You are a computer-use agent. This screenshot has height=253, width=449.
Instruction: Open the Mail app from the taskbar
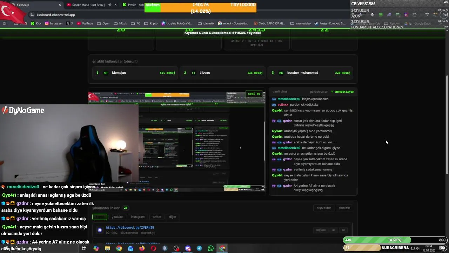coord(130,248)
